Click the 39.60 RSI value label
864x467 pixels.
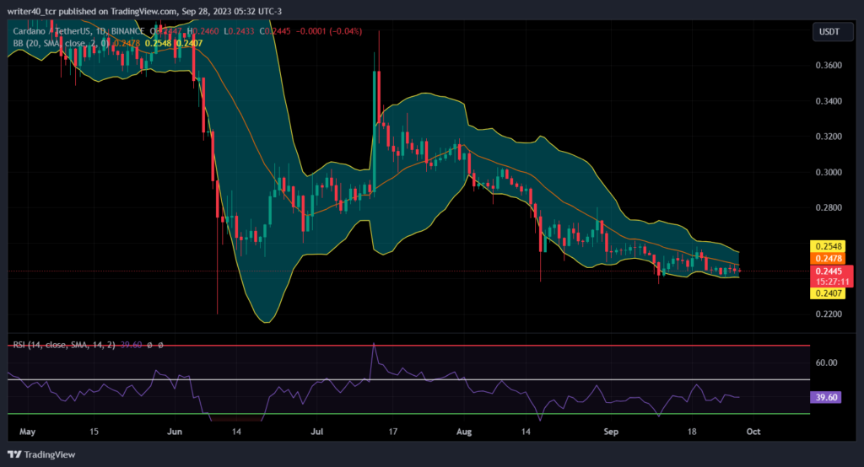pos(826,397)
